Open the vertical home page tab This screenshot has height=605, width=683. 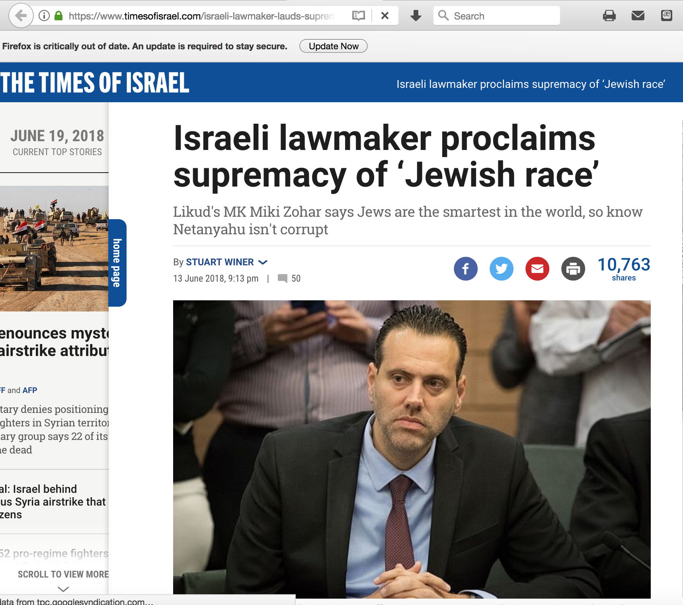click(117, 263)
